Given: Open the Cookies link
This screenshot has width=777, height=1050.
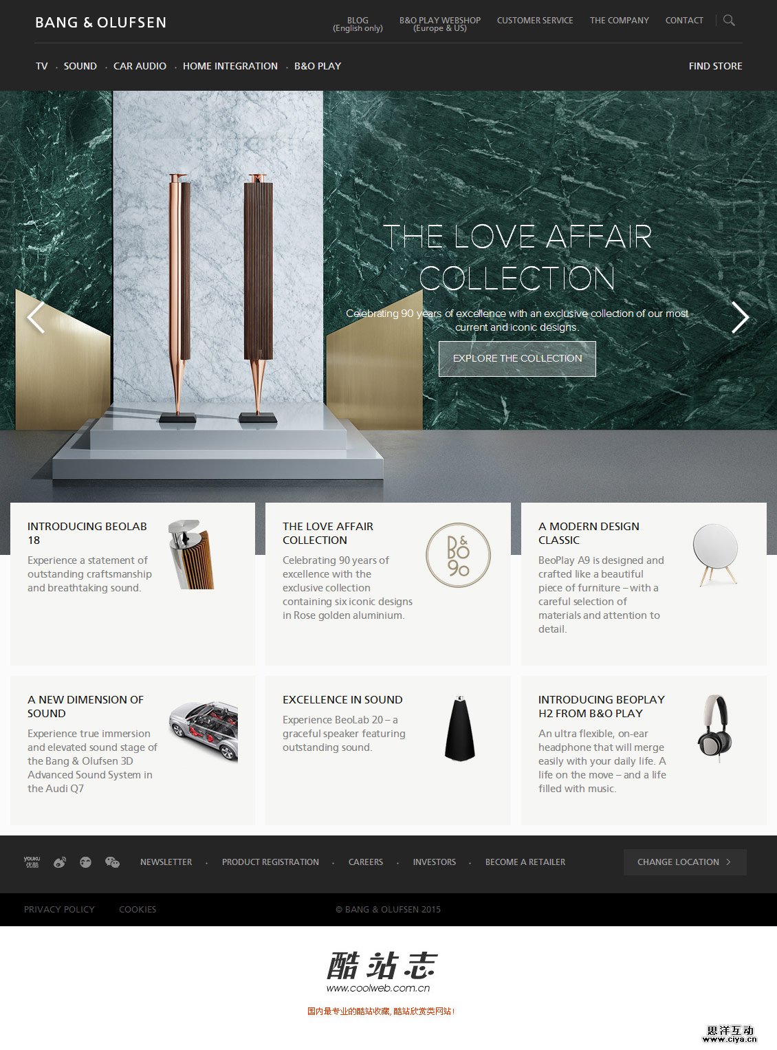Looking at the screenshot, I should (x=138, y=909).
